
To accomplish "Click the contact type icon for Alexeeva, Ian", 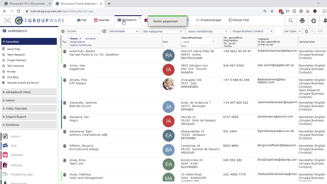I will [x=65, y=117].
